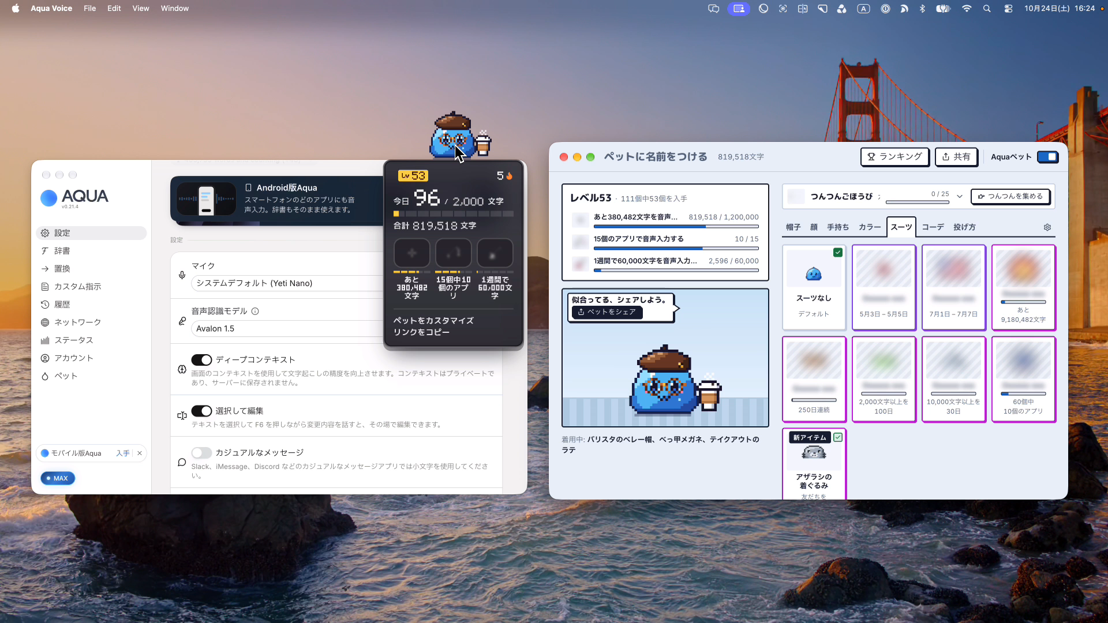
Task: Enable the カジュアルなメッセージ switch
Action: pos(201,453)
